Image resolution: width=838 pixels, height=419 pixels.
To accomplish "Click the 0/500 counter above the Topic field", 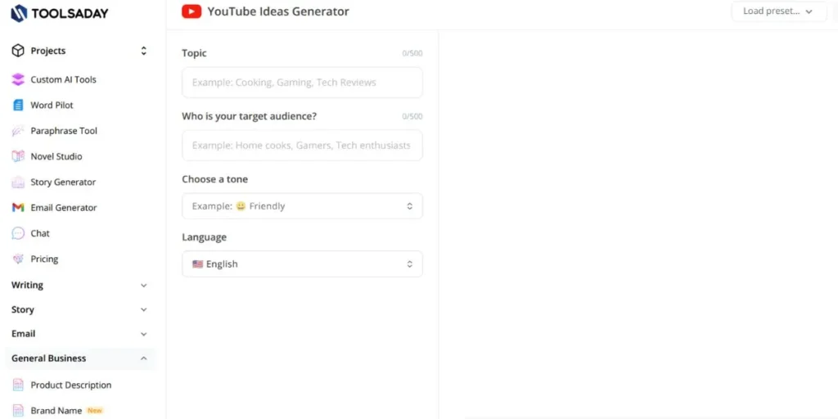I will coord(412,53).
